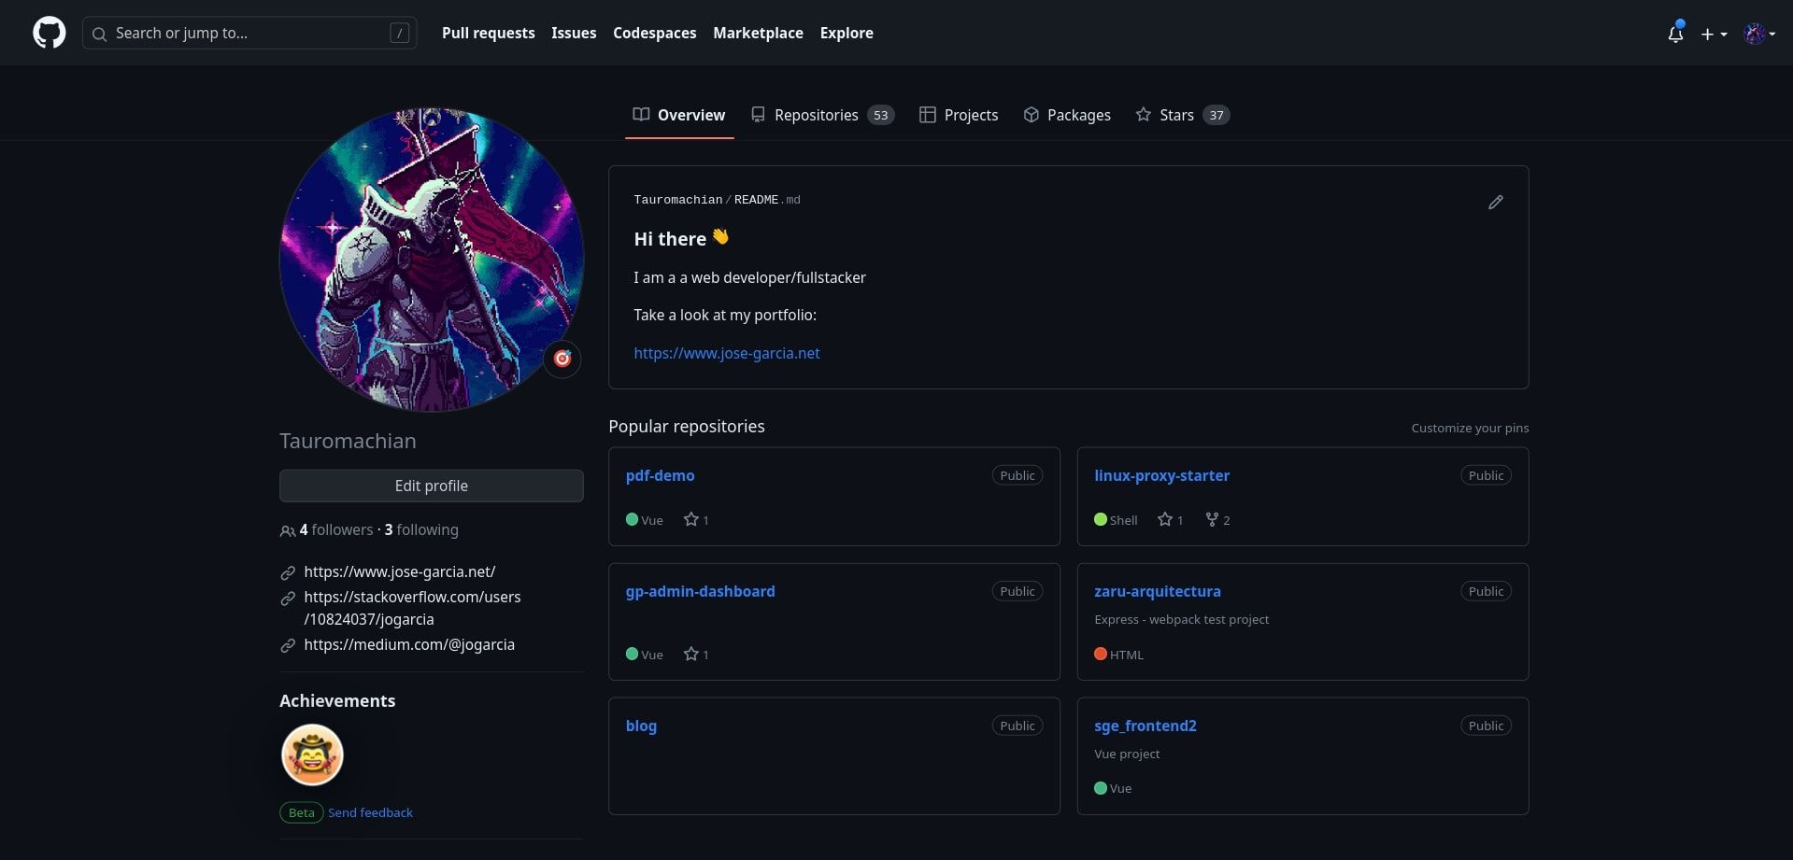Click the fork icon on linux-proxy-starter

pyautogui.click(x=1210, y=519)
